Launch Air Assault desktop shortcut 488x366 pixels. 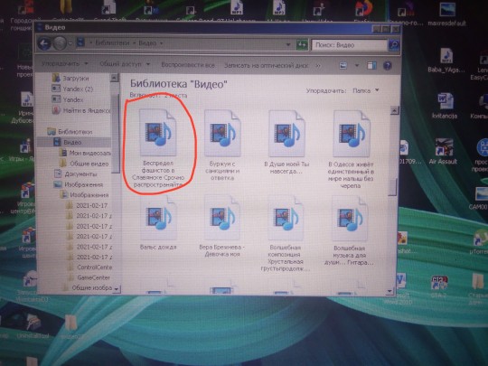pos(443,152)
